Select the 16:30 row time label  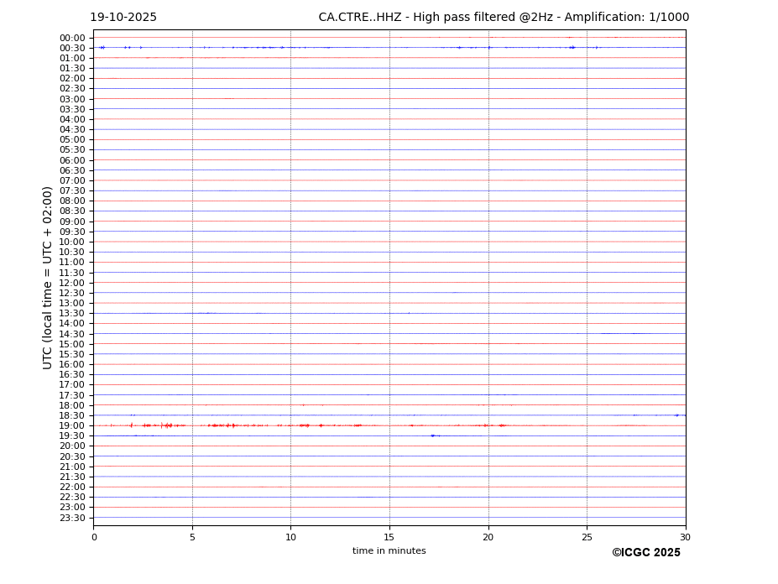71,374
